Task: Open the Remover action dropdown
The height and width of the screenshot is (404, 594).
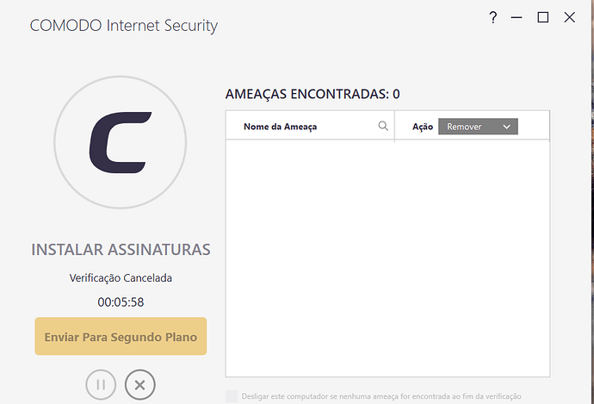Action: [x=478, y=127]
